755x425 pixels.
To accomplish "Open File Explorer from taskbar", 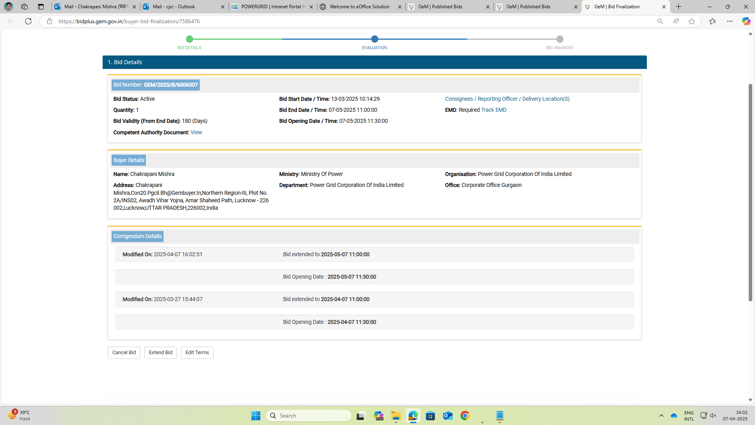I will click(x=396, y=416).
